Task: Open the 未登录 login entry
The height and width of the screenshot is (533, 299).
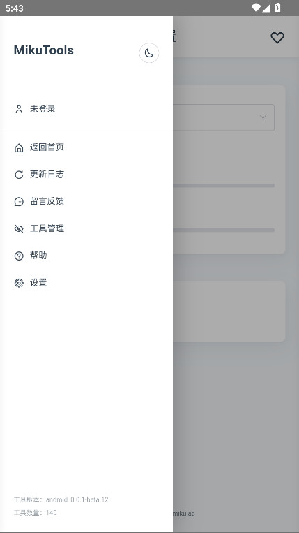Action: [86, 109]
